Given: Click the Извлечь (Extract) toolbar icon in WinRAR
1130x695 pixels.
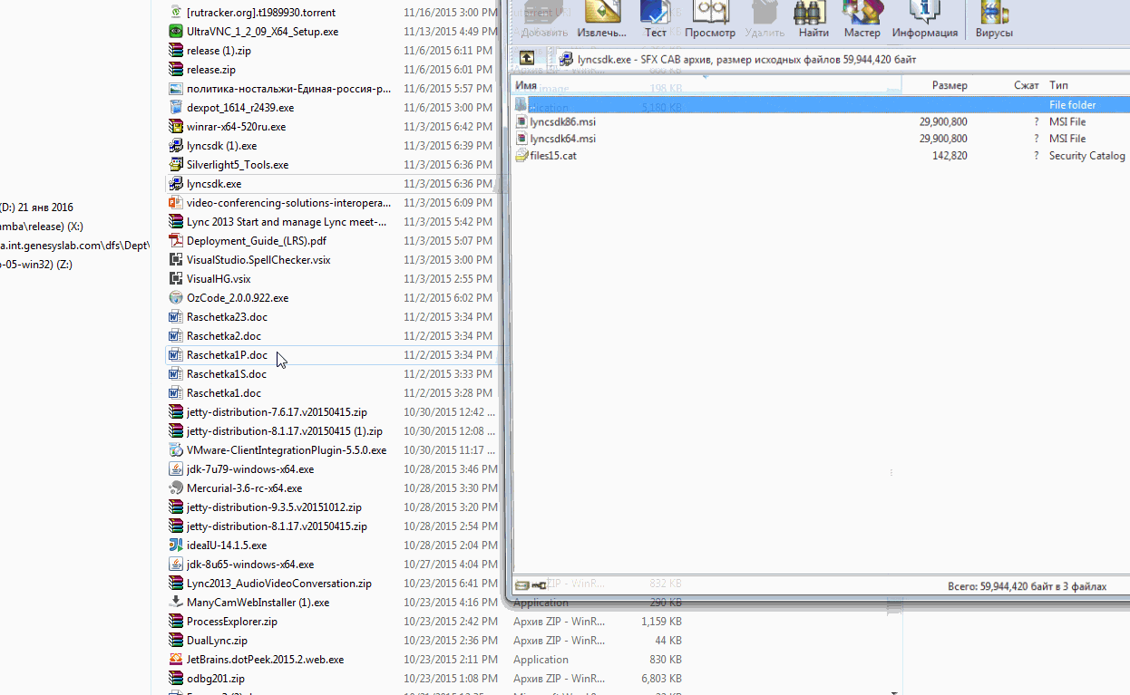Looking at the screenshot, I should (602, 20).
